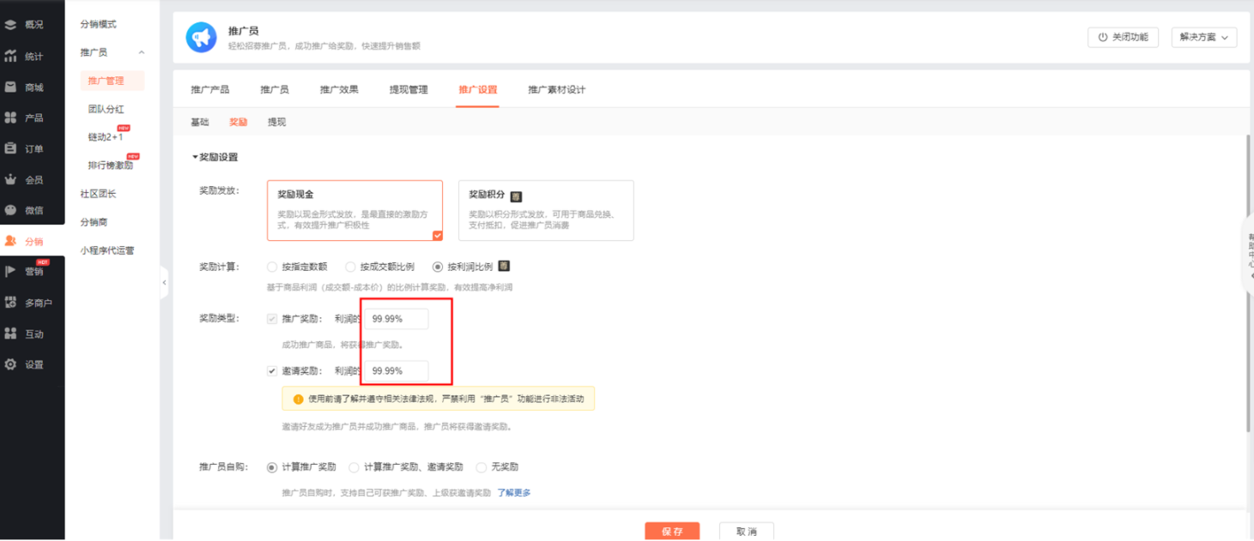Select 计算推广奖励、邀请奖励 radio option
This screenshot has height=541, width=1254.
tap(354, 467)
